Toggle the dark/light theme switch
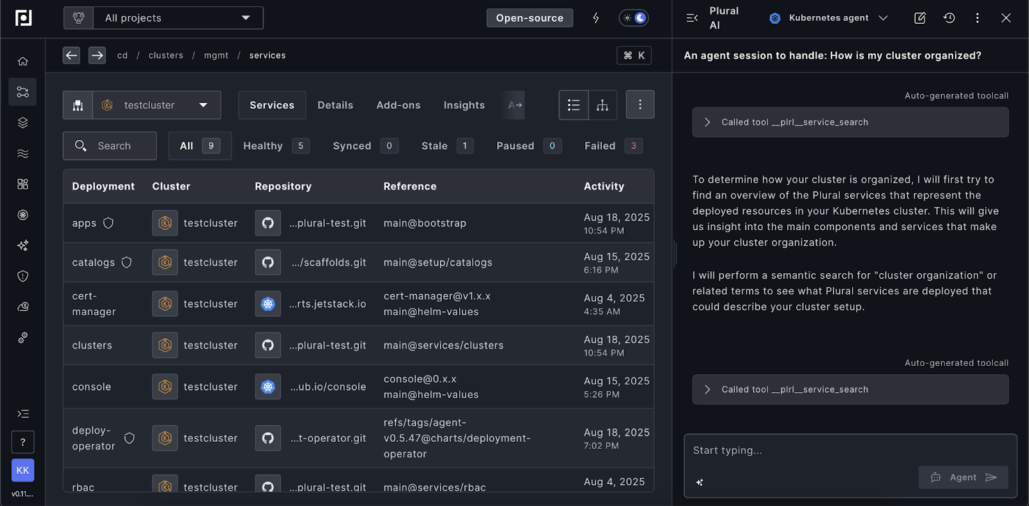 [633, 18]
